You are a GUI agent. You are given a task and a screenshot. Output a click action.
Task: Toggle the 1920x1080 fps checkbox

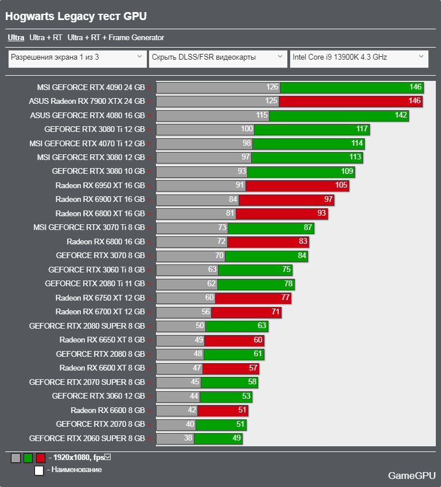pyautogui.click(x=108, y=457)
